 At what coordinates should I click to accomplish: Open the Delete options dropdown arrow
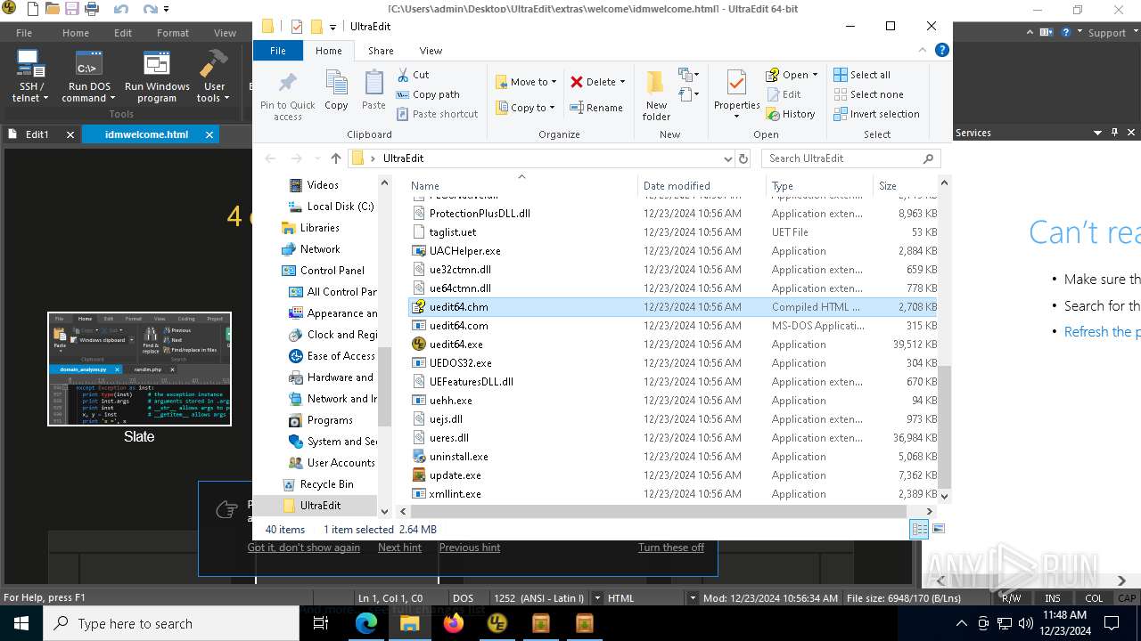[x=622, y=82]
